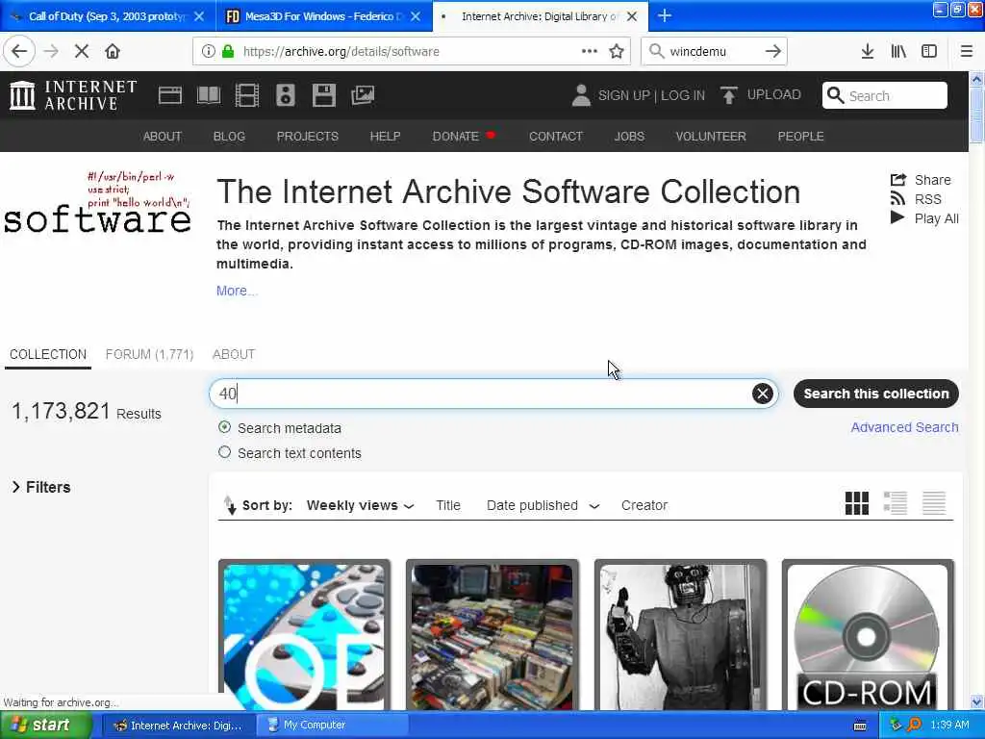Open the Firefox library icon
Image resolution: width=985 pixels, height=739 pixels.
tap(898, 52)
